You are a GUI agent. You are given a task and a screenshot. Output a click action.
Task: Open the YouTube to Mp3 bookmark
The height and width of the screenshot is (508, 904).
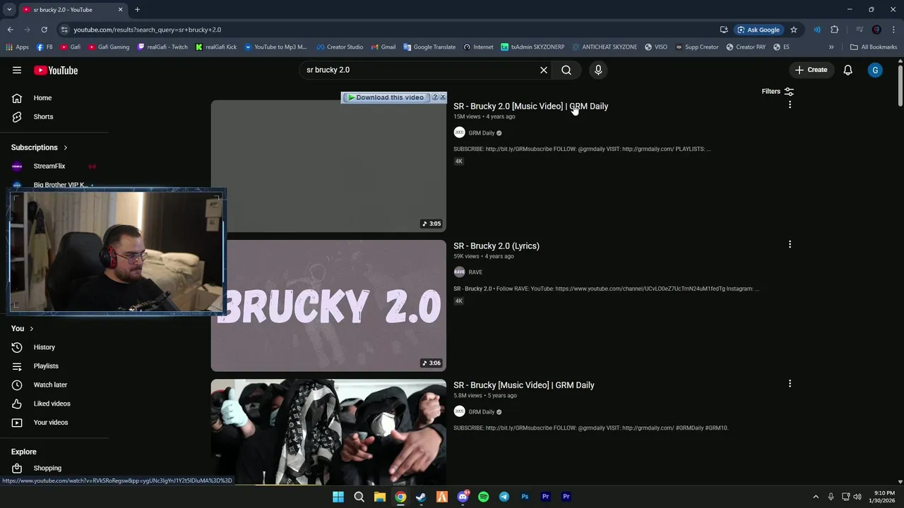(276, 47)
